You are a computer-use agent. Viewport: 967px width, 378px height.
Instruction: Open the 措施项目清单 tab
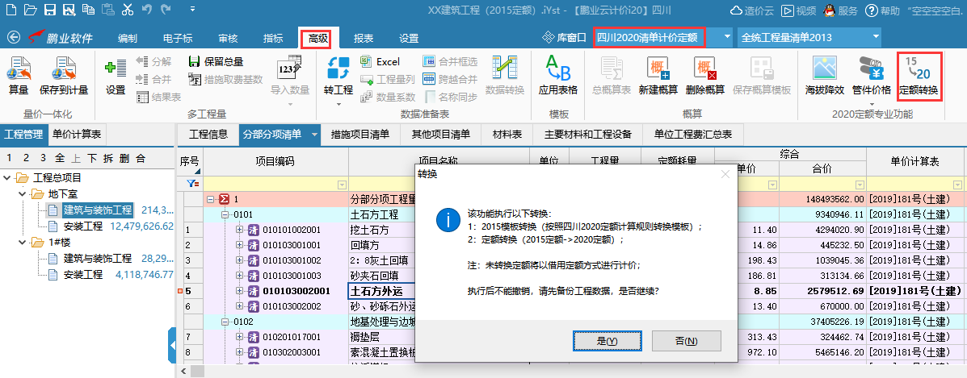coord(359,134)
